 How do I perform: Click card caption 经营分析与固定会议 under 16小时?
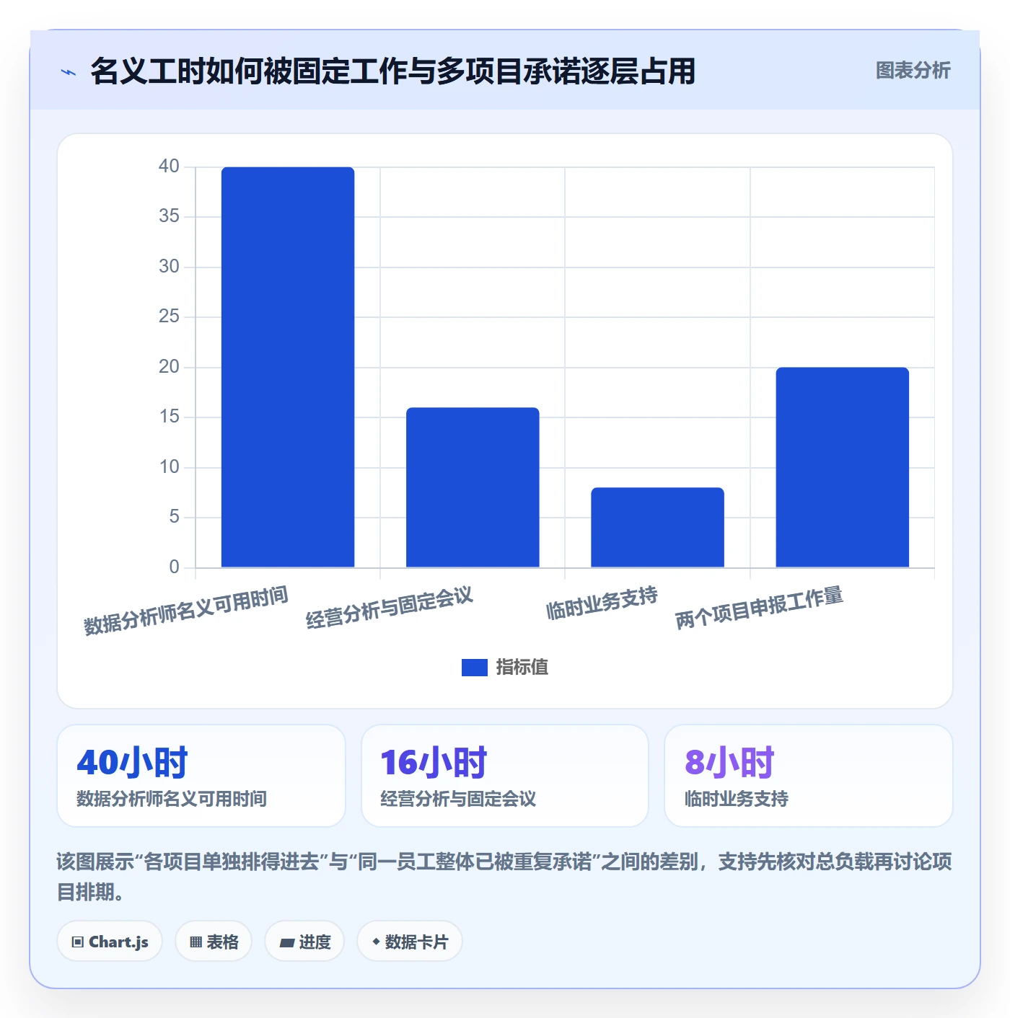point(458,799)
